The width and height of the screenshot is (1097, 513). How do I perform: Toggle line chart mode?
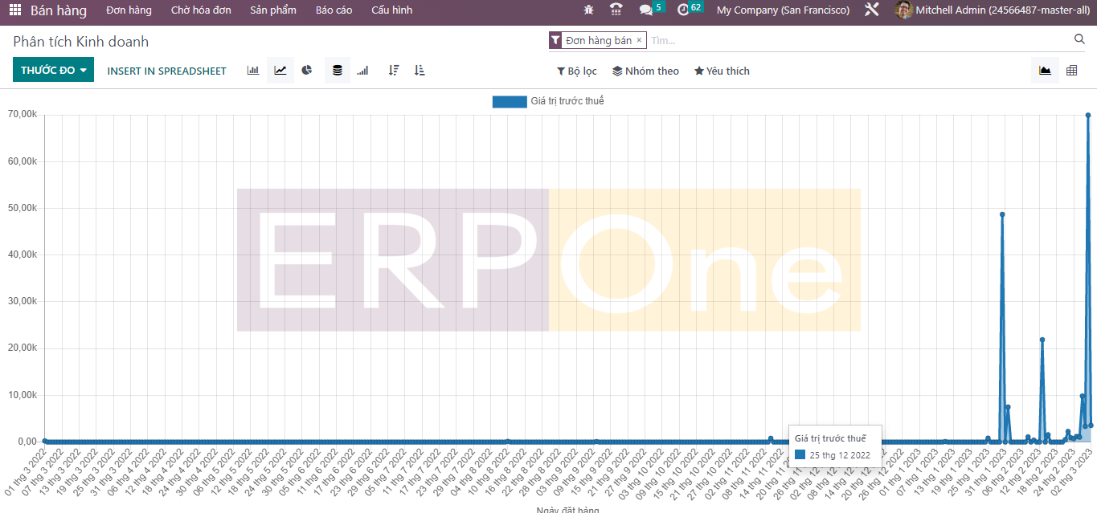[x=280, y=71]
